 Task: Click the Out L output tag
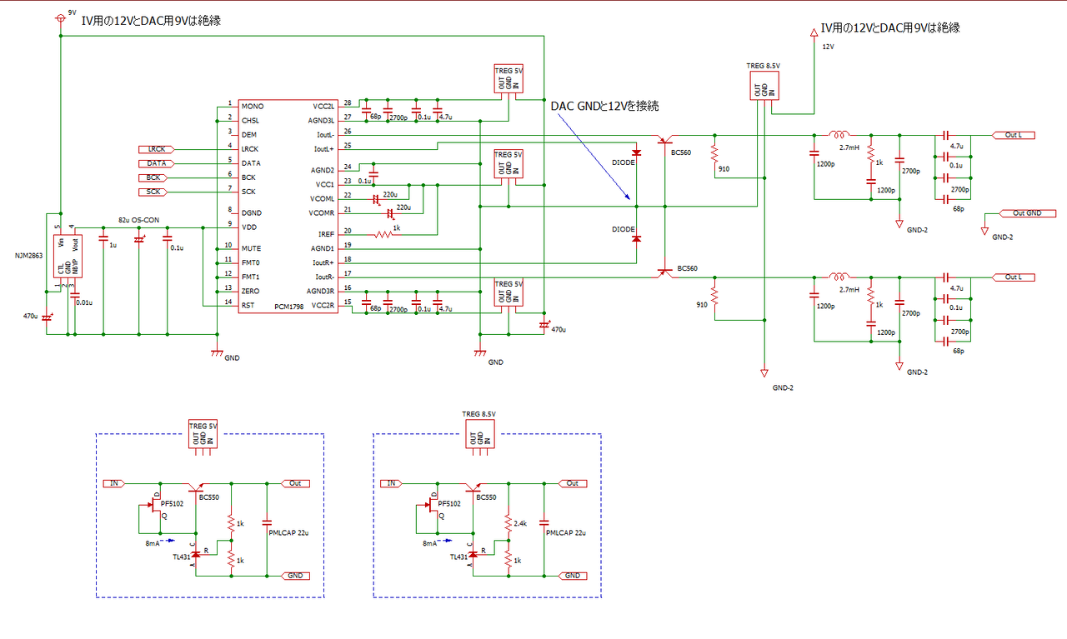pyautogui.click(x=1014, y=134)
